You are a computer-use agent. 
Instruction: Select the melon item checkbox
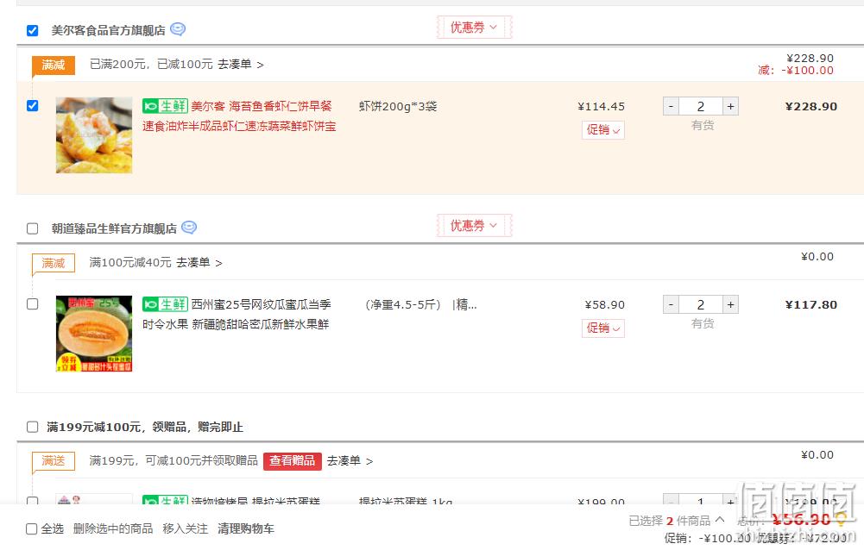33,304
